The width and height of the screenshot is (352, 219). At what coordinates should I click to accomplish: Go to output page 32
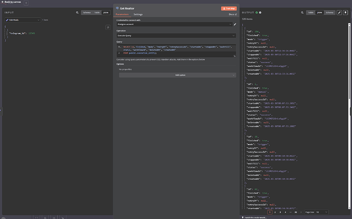pos(296,212)
